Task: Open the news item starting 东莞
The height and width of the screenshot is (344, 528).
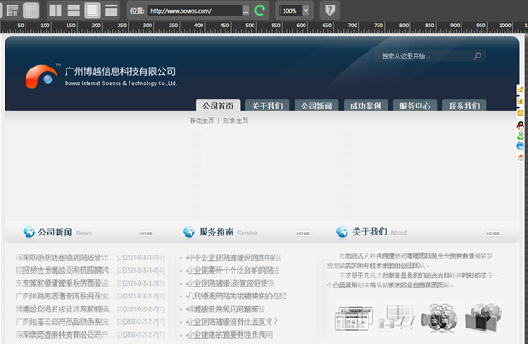Action: pyautogui.click(x=65, y=284)
